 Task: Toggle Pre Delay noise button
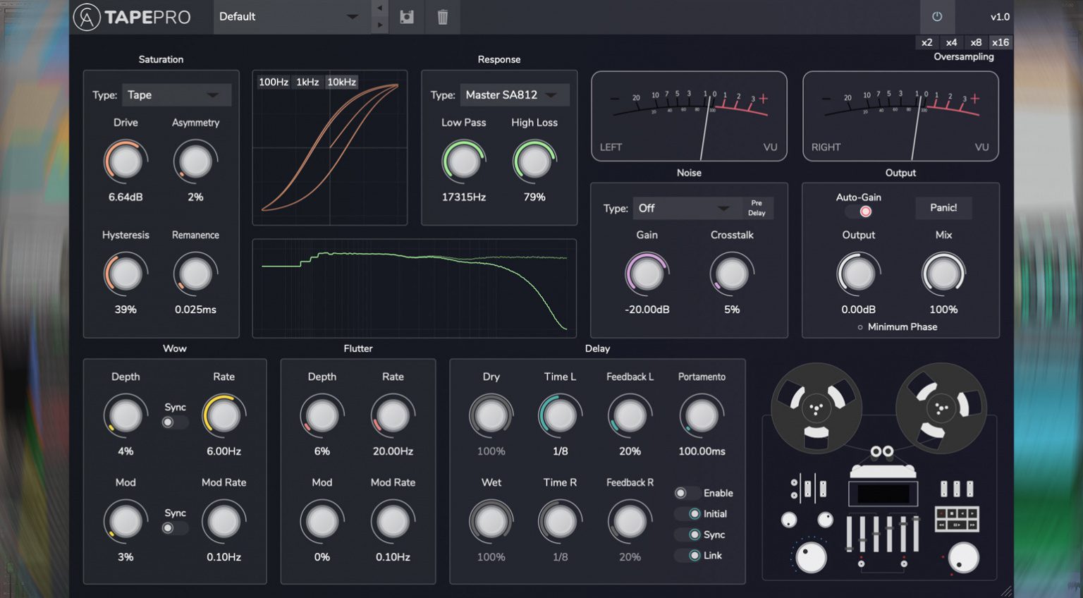(x=757, y=208)
